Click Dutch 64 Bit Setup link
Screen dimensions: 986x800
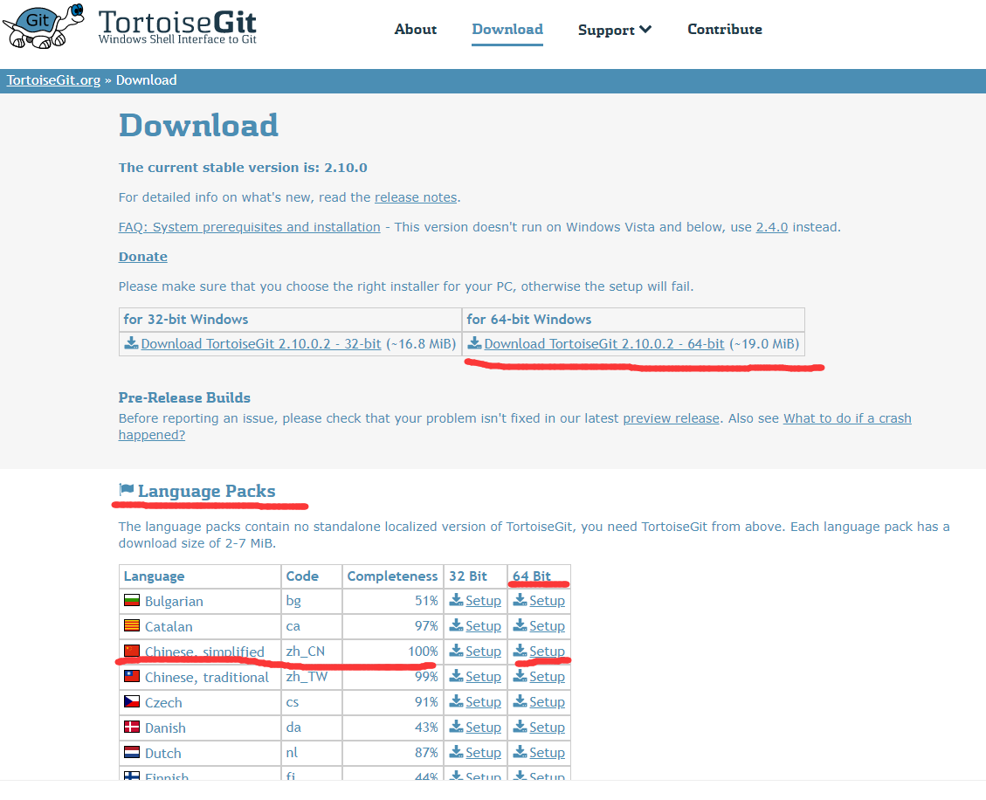coord(547,753)
